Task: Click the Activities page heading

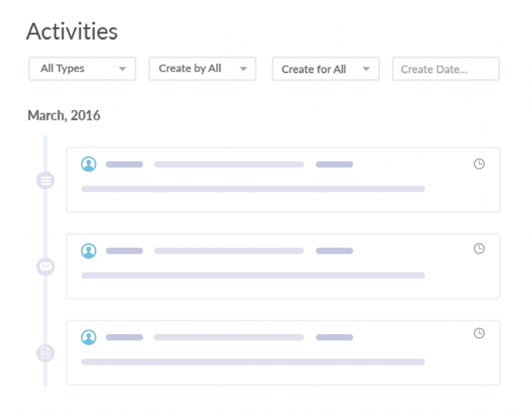Action: [x=72, y=32]
